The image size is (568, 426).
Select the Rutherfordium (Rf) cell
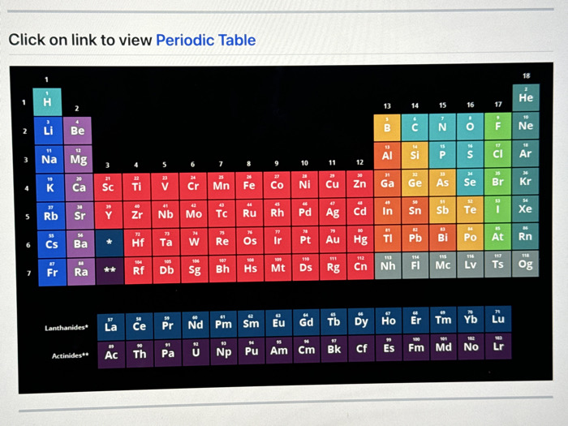pos(139,270)
